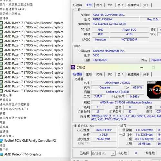Click the active 主板 tab in upper CPU-Z window
The image size is (161, 161).
coord(89,5)
